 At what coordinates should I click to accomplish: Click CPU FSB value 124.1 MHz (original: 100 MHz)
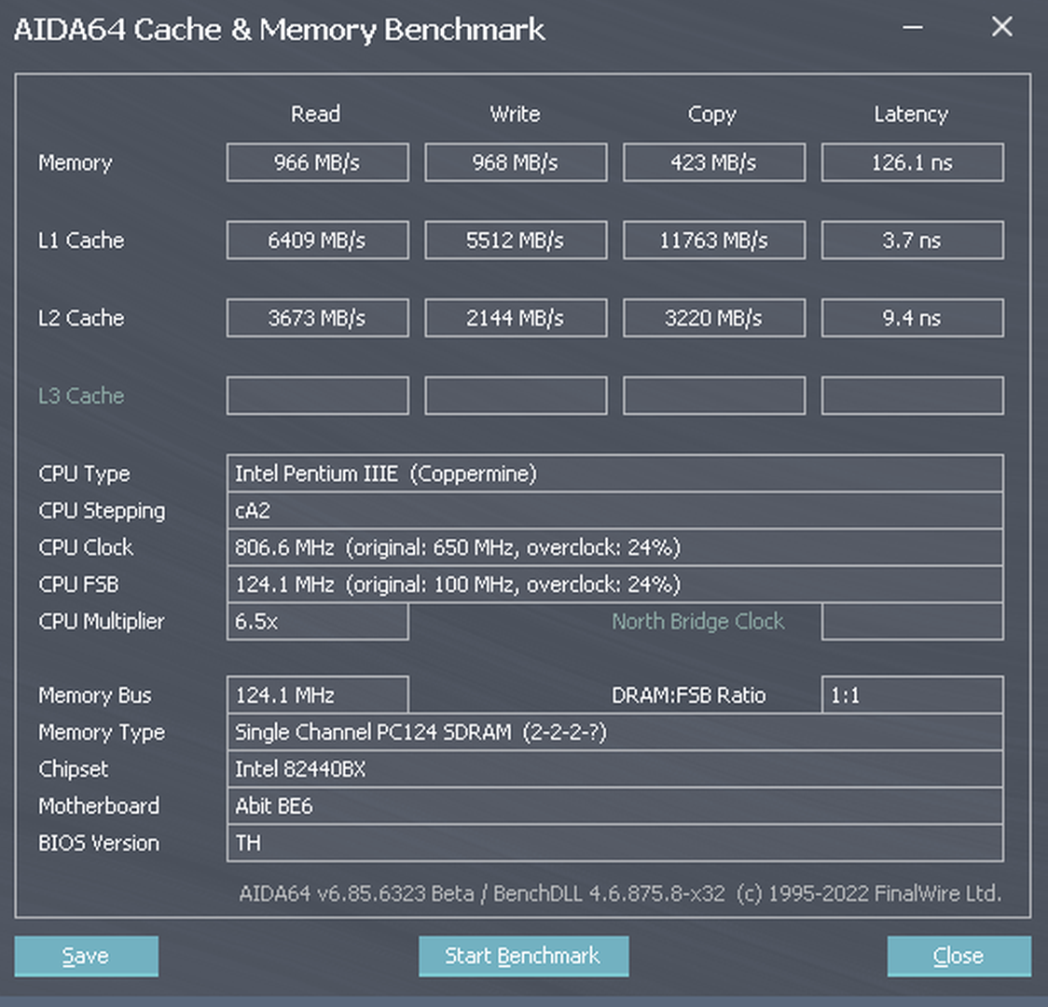pos(614,585)
